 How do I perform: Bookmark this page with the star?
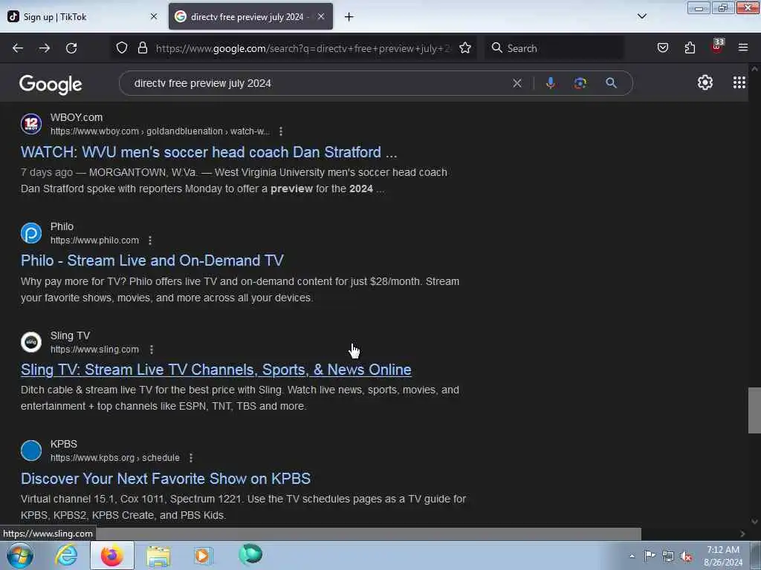[x=465, y=47]
